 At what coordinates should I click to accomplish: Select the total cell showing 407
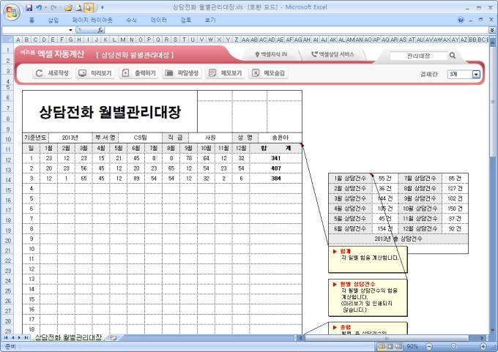coord(275,168)
